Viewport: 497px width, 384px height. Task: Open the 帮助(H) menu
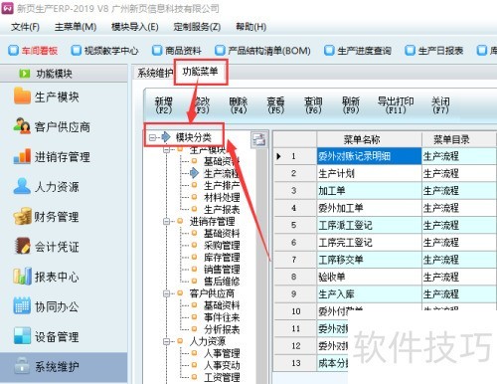pyautogui.click(x=250, y=27)
